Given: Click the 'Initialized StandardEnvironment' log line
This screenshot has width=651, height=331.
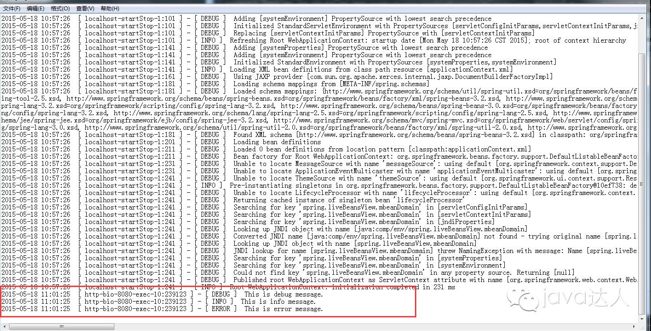Looking at the screenshot, I should click(279, 62).
